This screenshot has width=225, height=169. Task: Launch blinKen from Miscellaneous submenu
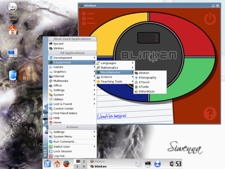point(150,73)
